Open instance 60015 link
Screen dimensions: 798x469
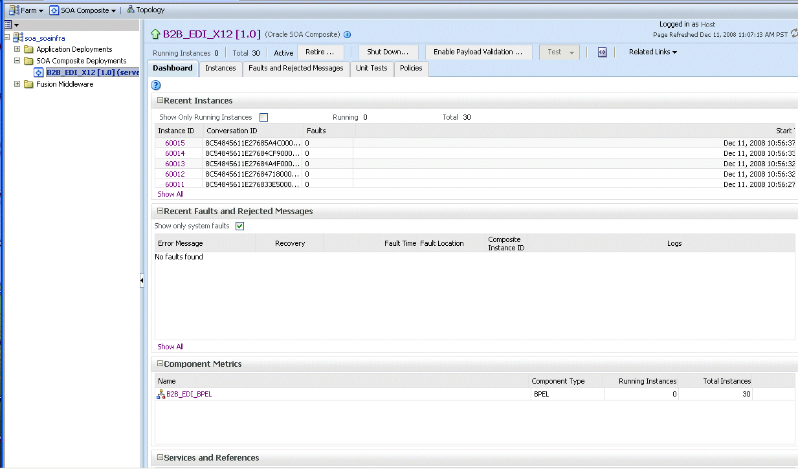[x=175, y=143]
